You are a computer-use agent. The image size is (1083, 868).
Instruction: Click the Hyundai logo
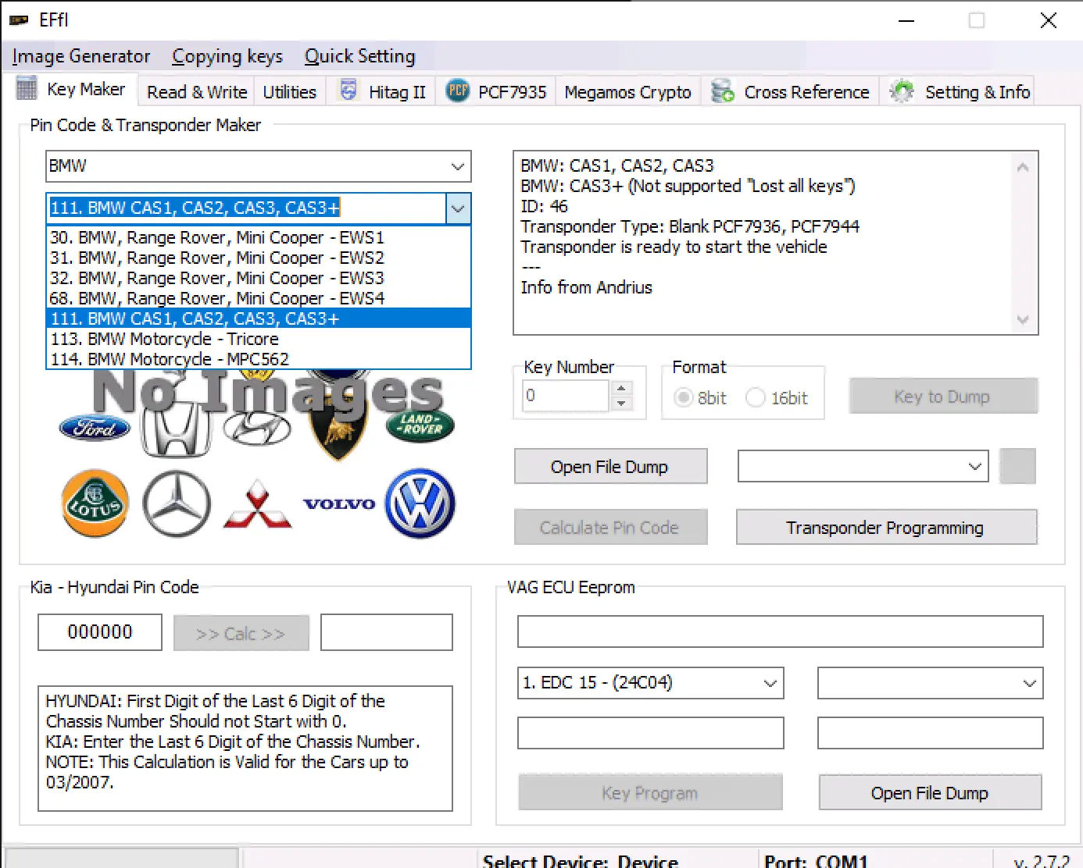(x=256, y=428)
